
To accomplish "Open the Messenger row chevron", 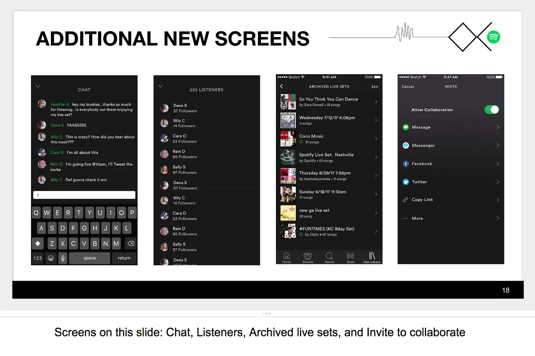I will tap(498, 145).
